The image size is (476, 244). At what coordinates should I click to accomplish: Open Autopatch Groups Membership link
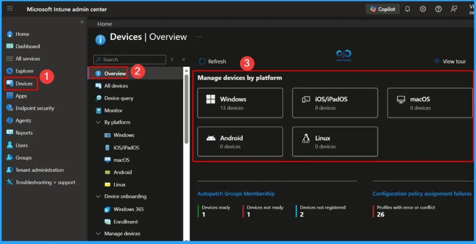236,194
